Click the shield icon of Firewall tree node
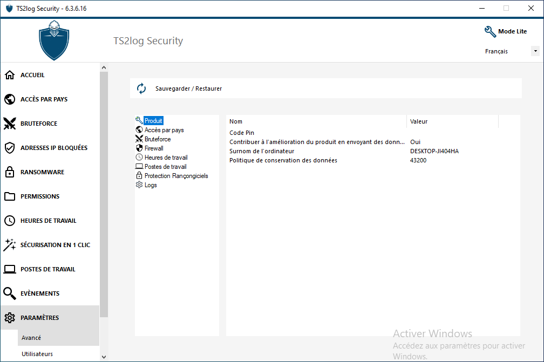544x362 pixels. coord(139,148)
